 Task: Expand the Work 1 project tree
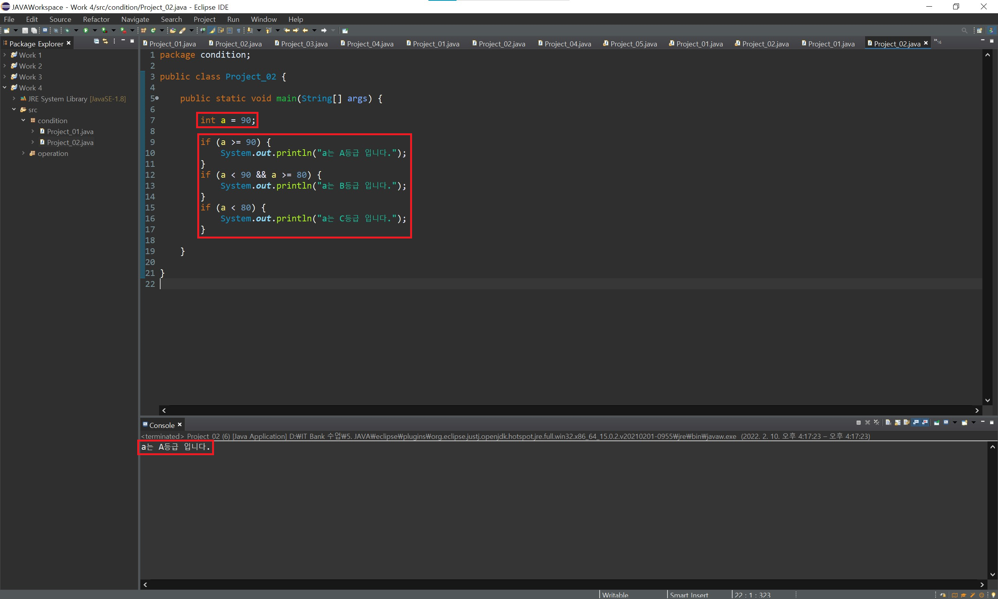4,55
